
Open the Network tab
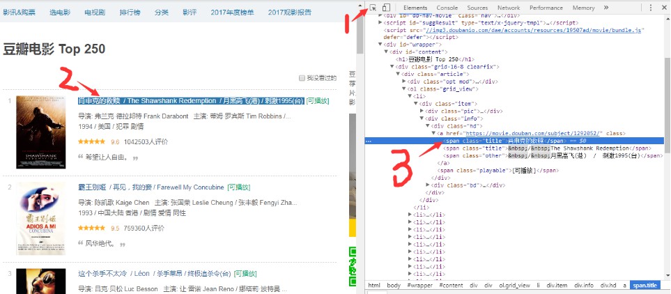coord(509,8)
